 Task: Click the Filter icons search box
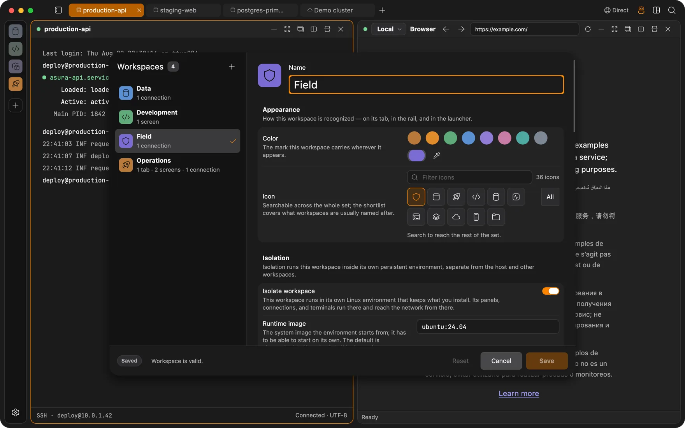[x=469, y=177]
